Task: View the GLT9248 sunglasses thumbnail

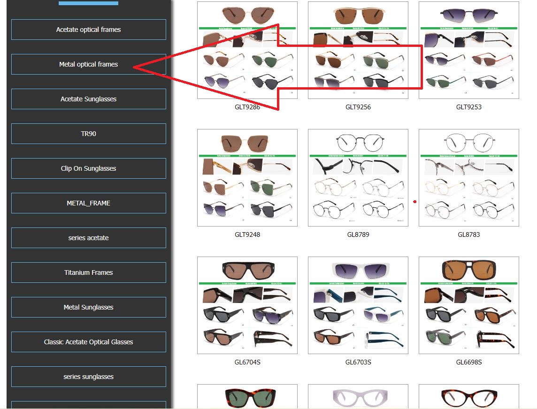Action: coord(247,178)
